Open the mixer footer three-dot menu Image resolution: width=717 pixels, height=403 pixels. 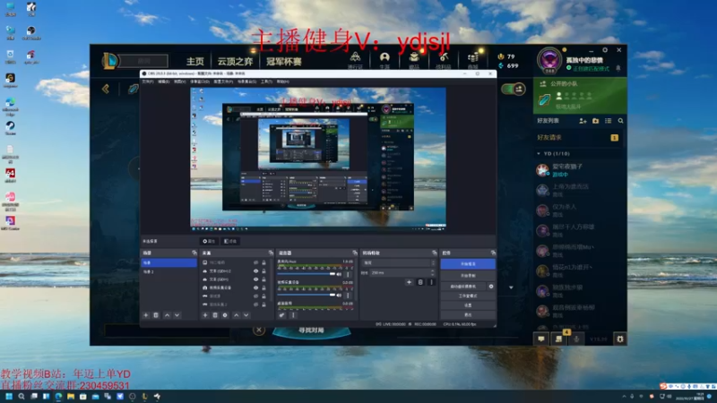[293, 315]
